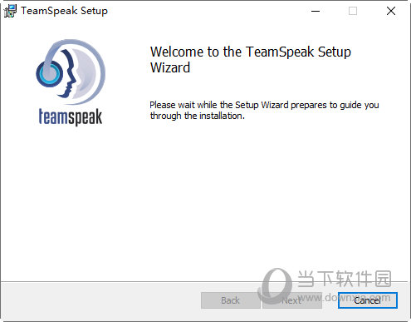Click the greyed-out maximize button
This screenshot has width=411, height=322.
[x=353, y=11]
